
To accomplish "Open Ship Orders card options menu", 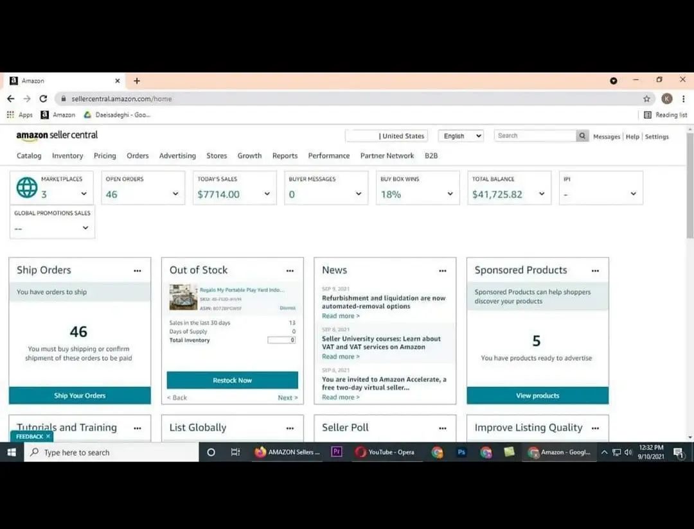I will 138,271.
